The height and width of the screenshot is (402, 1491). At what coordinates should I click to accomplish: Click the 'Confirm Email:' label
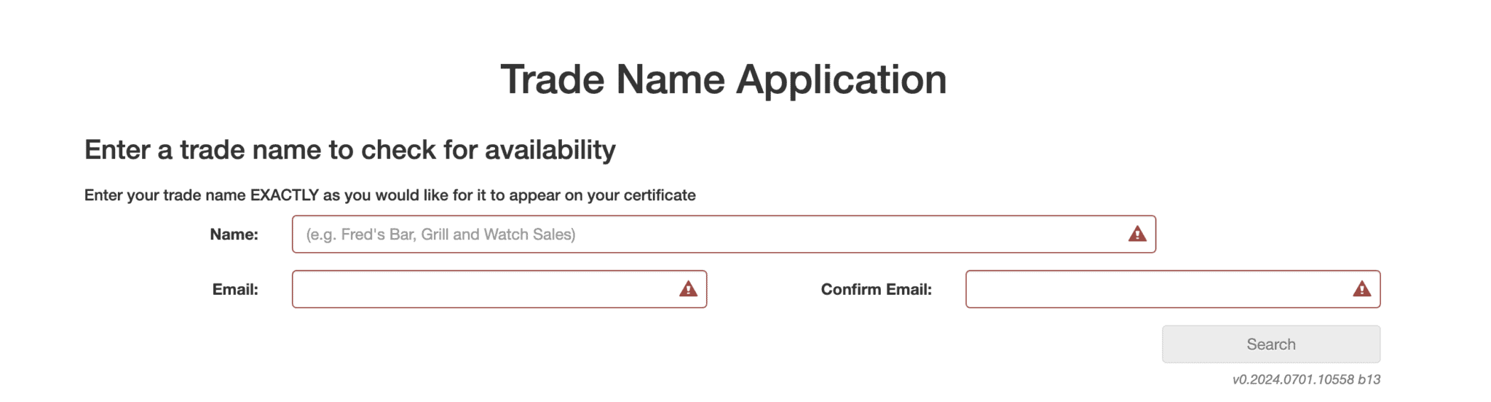[x=876, y=289]
